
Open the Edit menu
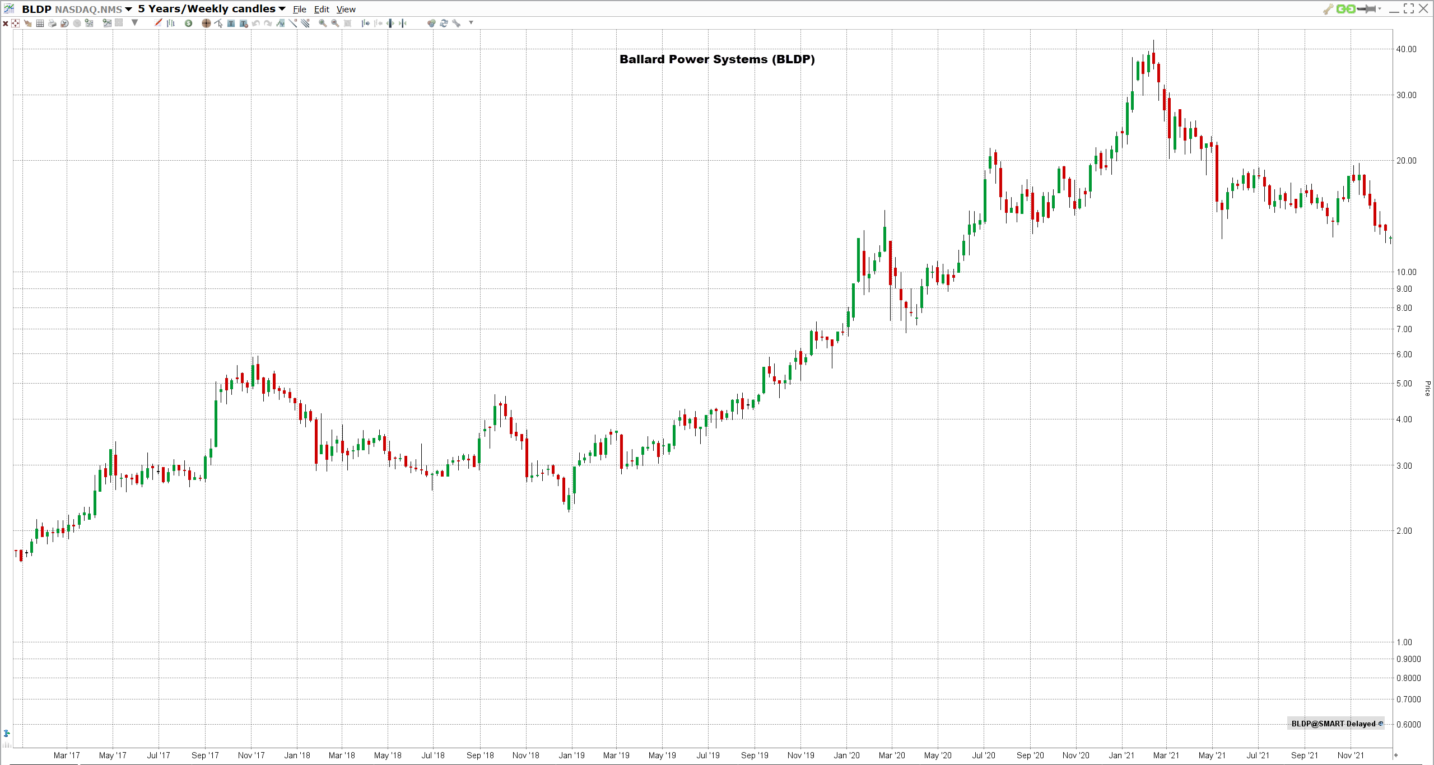pyautogui.click(x=322, y=10)
